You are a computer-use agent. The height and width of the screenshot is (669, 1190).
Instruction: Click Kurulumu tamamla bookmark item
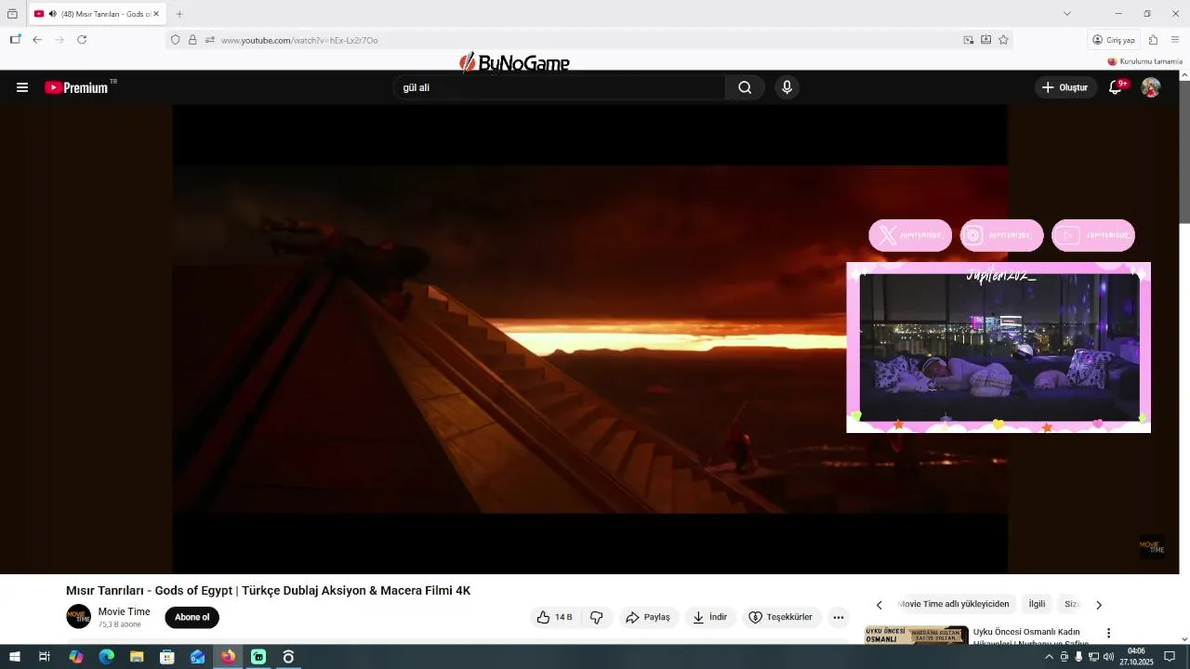click(1145, 61)
